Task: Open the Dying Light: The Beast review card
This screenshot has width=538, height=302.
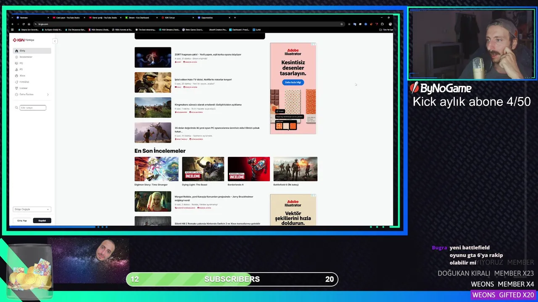Action: [203, 172]
